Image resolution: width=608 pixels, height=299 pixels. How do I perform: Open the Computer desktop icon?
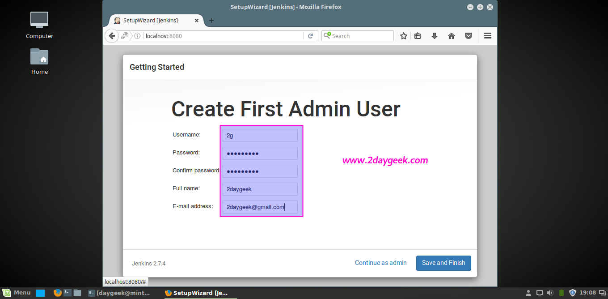point(39,25)
